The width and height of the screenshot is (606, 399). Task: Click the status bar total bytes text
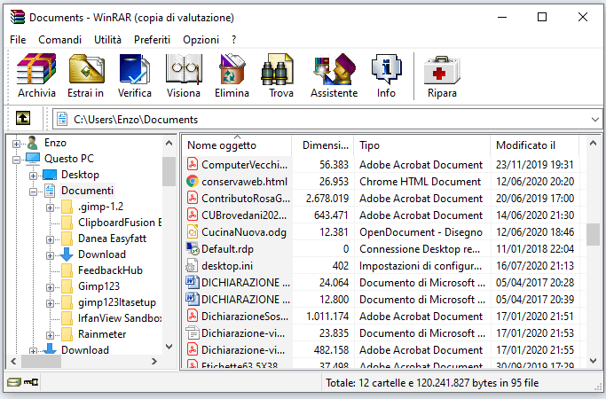coord(432,383)
